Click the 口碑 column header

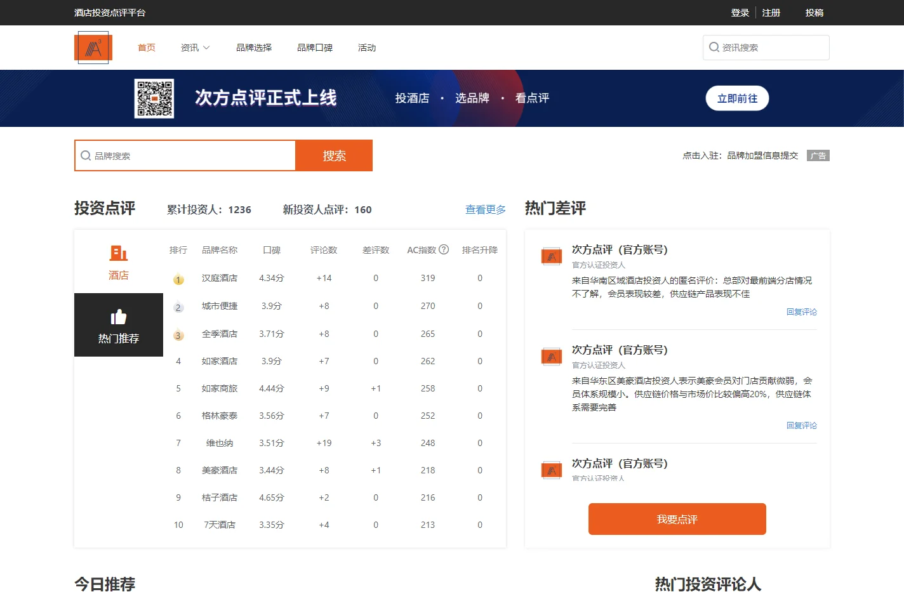coord(272,250)
